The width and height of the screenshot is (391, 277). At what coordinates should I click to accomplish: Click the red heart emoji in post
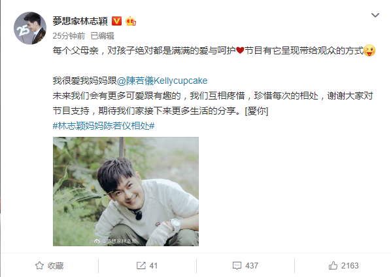240,50
